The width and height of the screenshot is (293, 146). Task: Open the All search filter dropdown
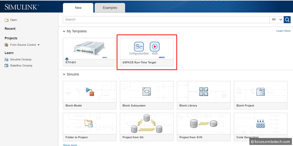coord(277,19)
